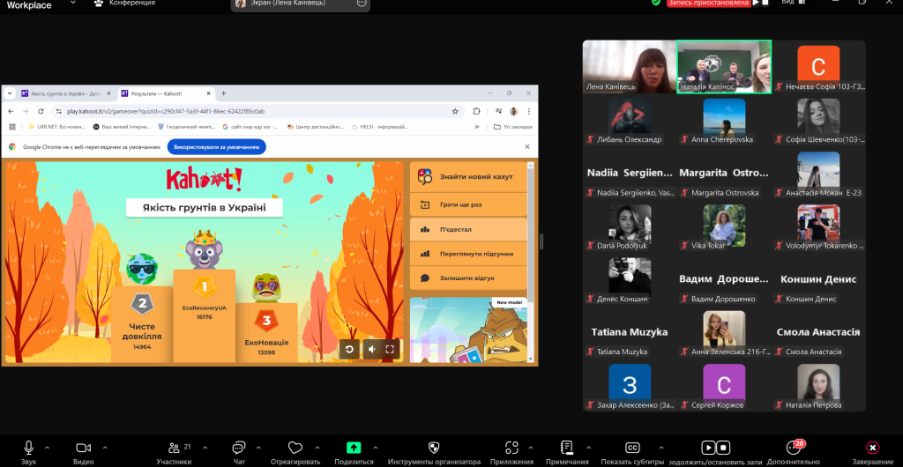Open the Notes (Примечания) icon
903x467 pixels.
click(x=566, y=448)
